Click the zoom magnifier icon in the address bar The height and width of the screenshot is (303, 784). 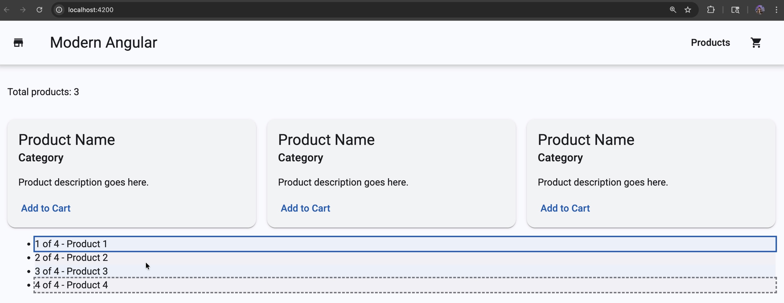click(673, 10)
